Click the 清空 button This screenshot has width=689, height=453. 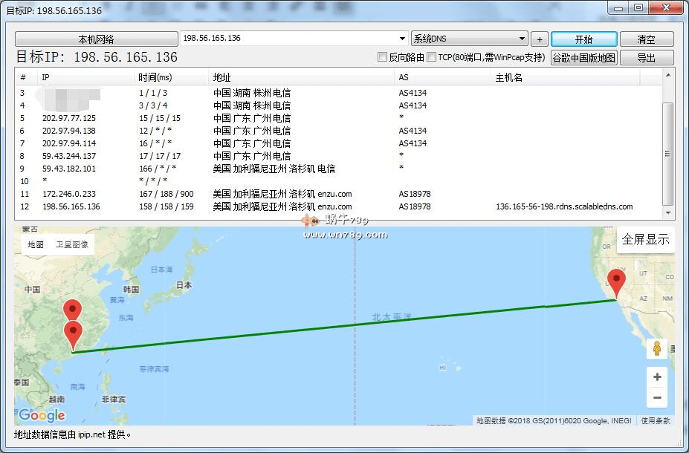[645, 39]
